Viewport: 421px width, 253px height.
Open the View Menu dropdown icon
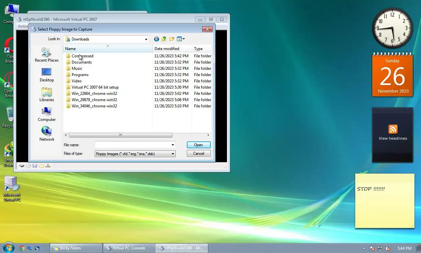pos(181,39)
